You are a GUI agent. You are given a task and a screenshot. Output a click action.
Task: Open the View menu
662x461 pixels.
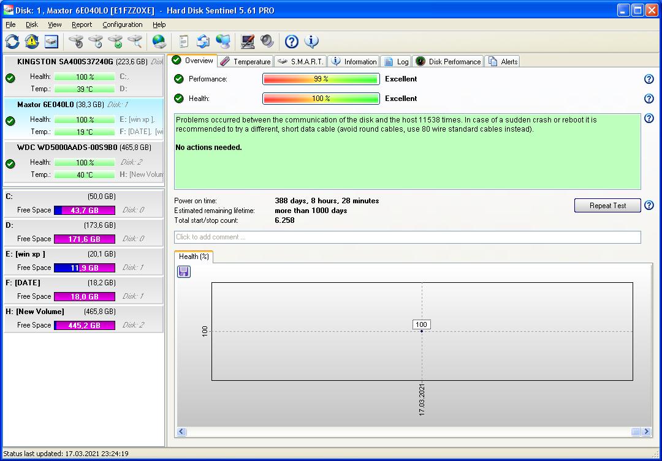coord(55,24)
